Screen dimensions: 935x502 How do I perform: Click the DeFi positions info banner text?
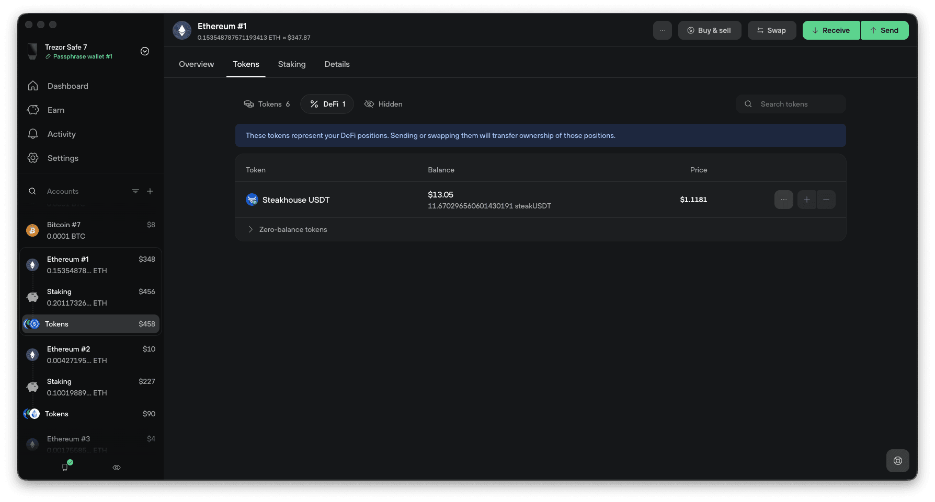point(430,135)
